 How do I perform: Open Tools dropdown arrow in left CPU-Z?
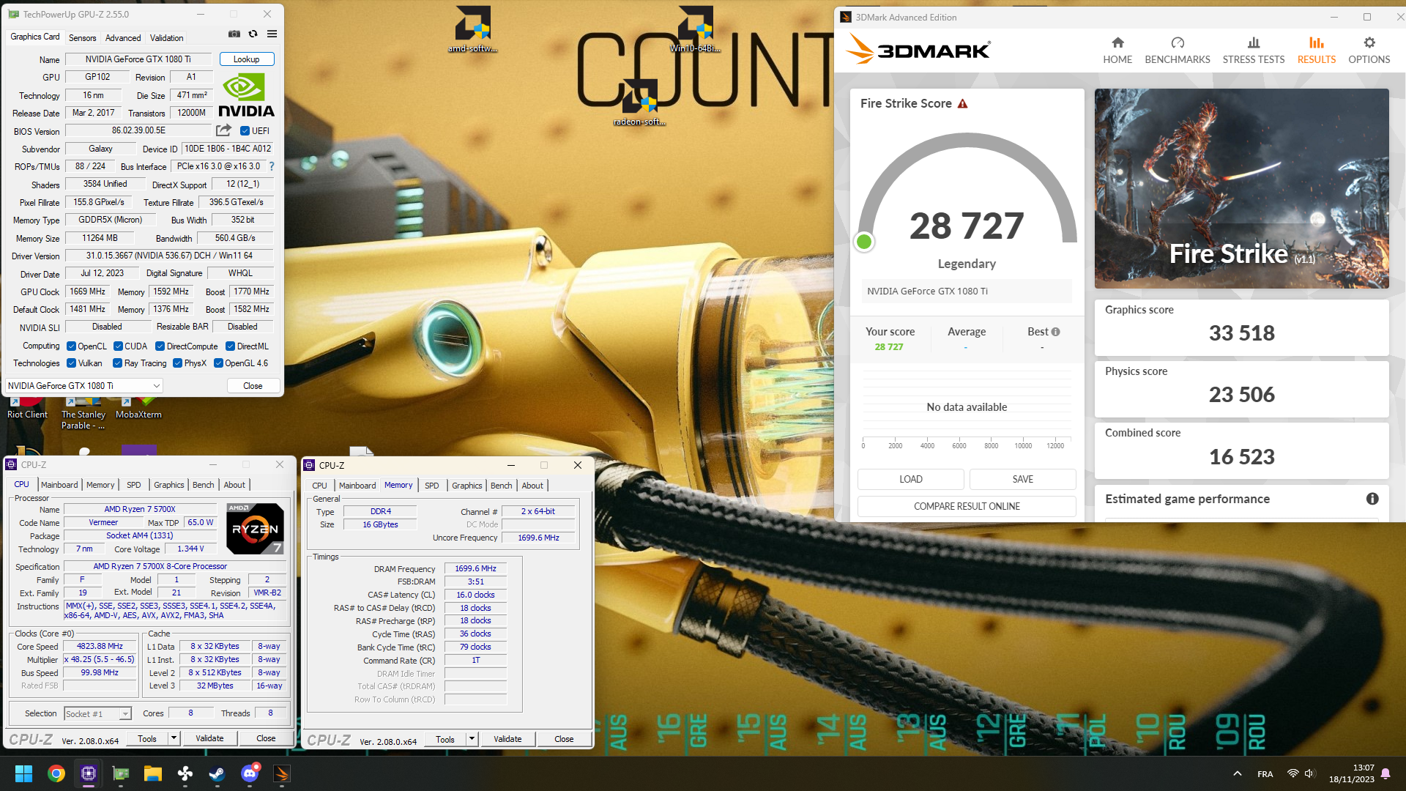[174, 738]
